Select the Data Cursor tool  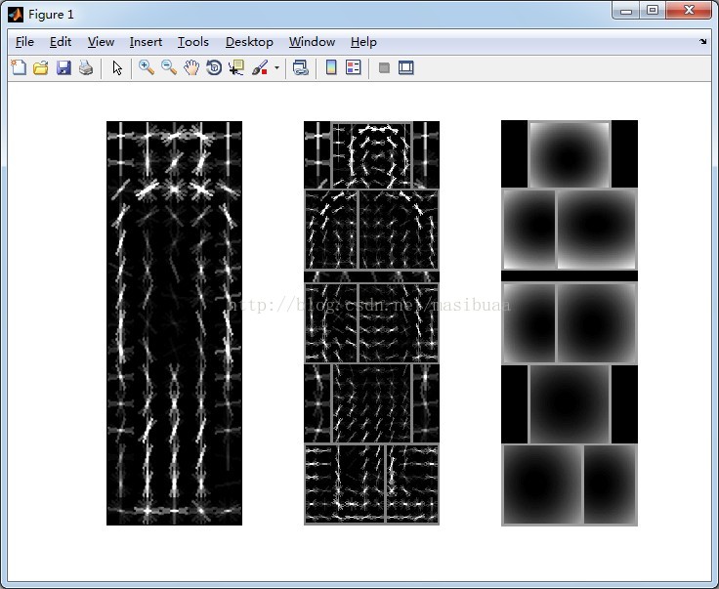pyautogui.click(x=236, y=67)
